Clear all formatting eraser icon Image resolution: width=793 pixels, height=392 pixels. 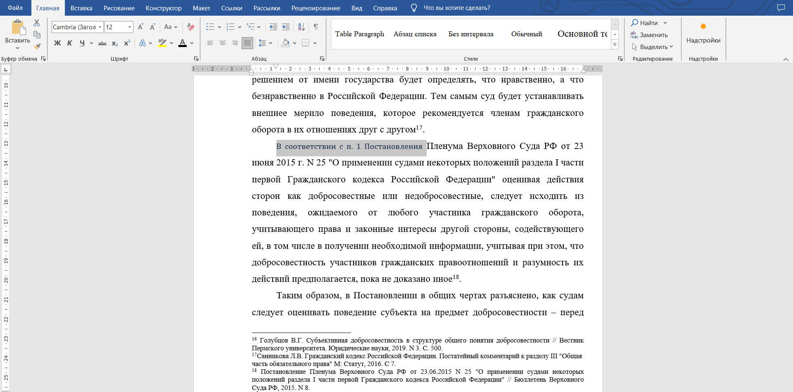click(x=190, y=27)
